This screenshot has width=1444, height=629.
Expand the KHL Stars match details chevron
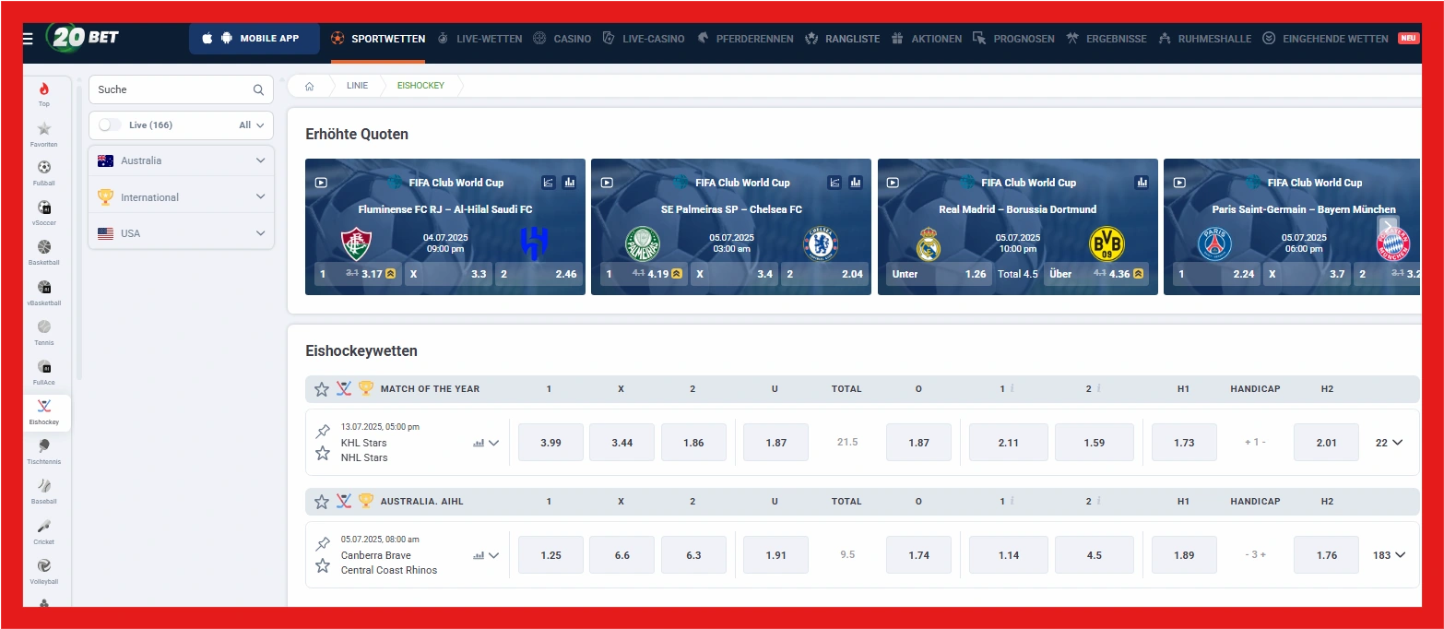tap(493, 443)
